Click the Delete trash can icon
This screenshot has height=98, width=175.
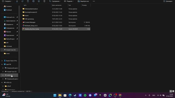coord(44,1)
